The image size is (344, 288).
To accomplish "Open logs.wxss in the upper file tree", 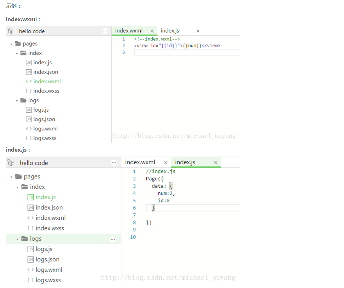I will click(45, 138).
